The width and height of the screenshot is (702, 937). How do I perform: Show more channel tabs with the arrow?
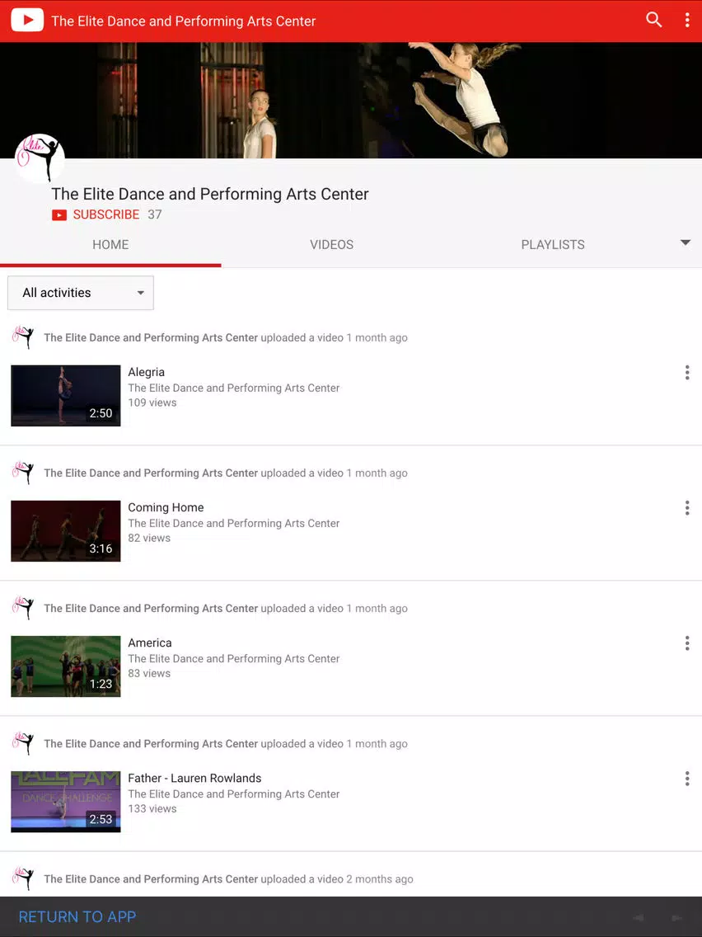(686, 242)
